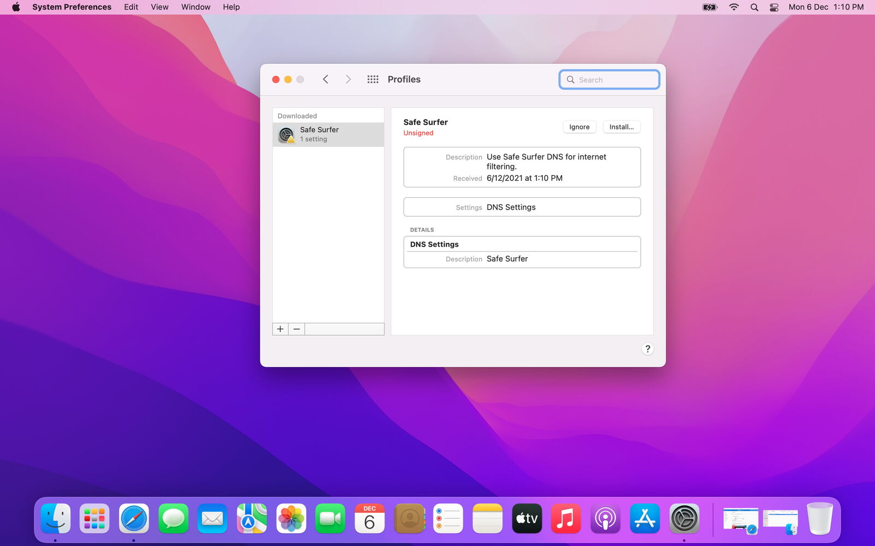The image size is (875, 546).
Task: Go back with the left chevron
Action: click(325, 79)
